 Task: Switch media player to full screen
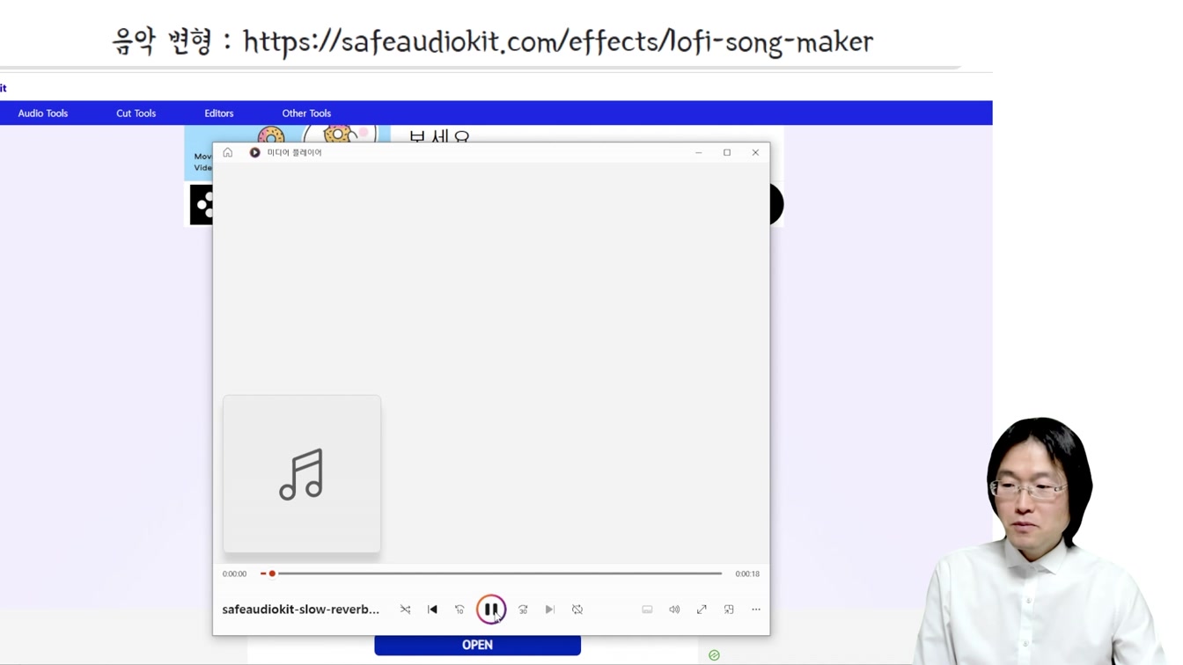click(702, 609)
